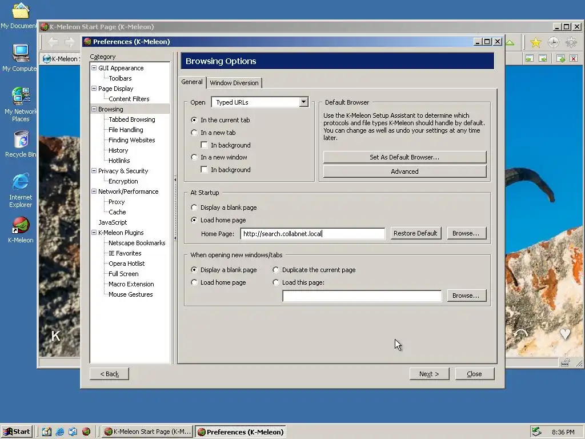
Task: Click Back button
Action: [x=109, y=374]
